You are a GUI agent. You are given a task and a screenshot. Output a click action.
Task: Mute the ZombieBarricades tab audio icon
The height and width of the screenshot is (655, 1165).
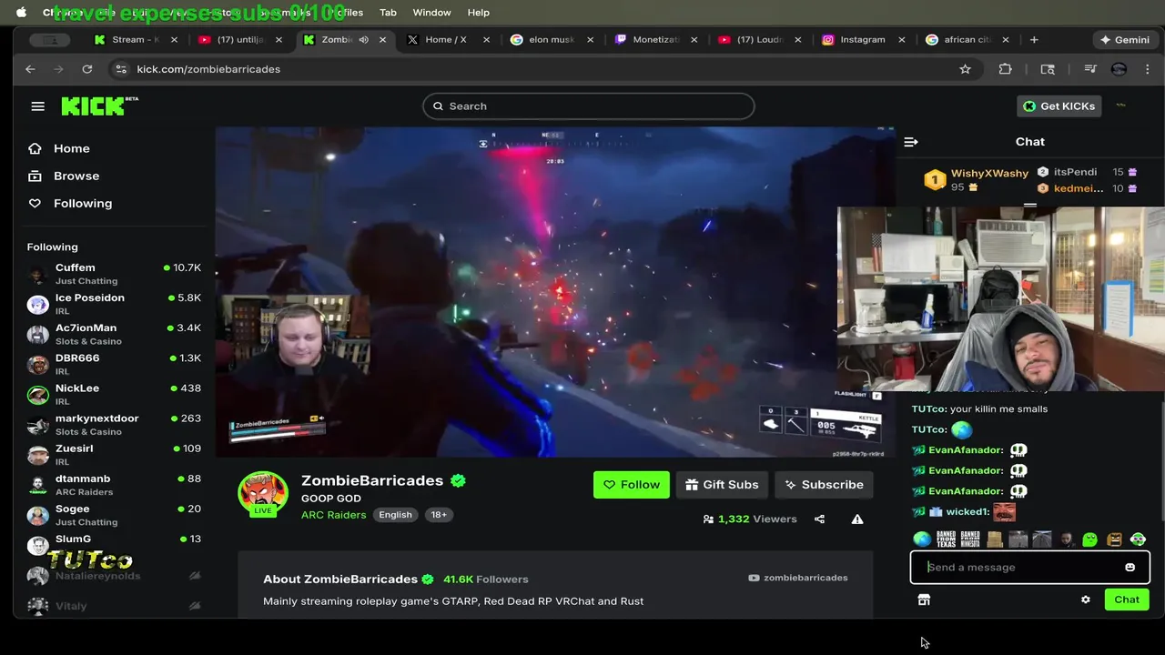tap(363, 40)
